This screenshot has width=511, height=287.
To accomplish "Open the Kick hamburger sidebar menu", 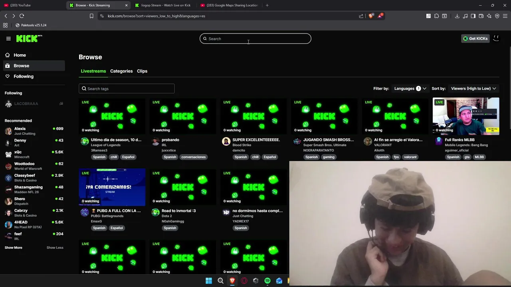I will (x=8, y=39).
